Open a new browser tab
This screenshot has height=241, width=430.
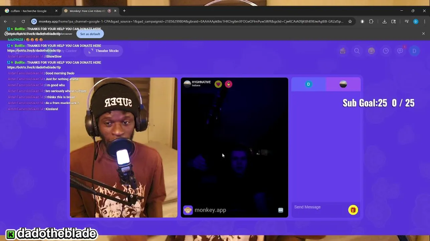pyautogui.click(x=124, y=11)
